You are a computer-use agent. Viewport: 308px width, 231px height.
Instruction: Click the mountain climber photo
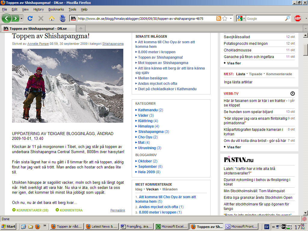68,86
